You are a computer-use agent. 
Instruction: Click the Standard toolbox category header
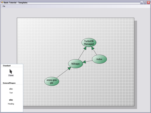tap(7, 66)
